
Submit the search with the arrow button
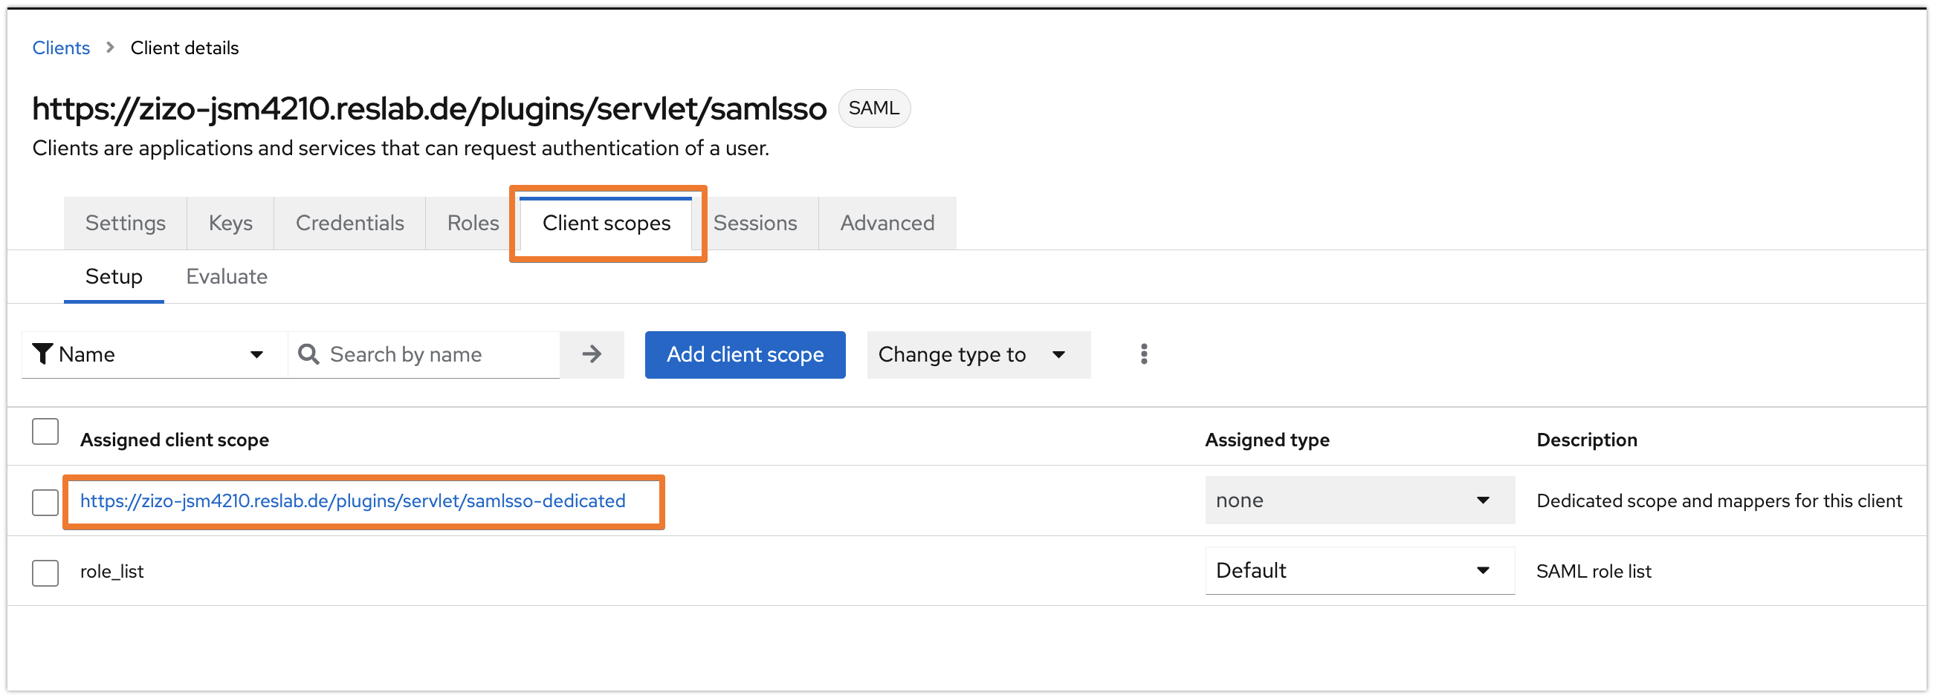592,354
